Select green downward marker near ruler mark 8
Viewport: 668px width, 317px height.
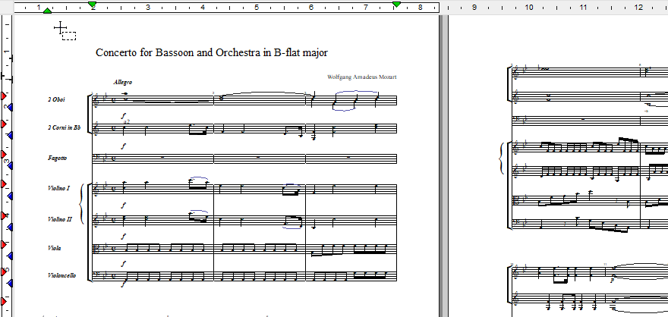coord(396,5)
